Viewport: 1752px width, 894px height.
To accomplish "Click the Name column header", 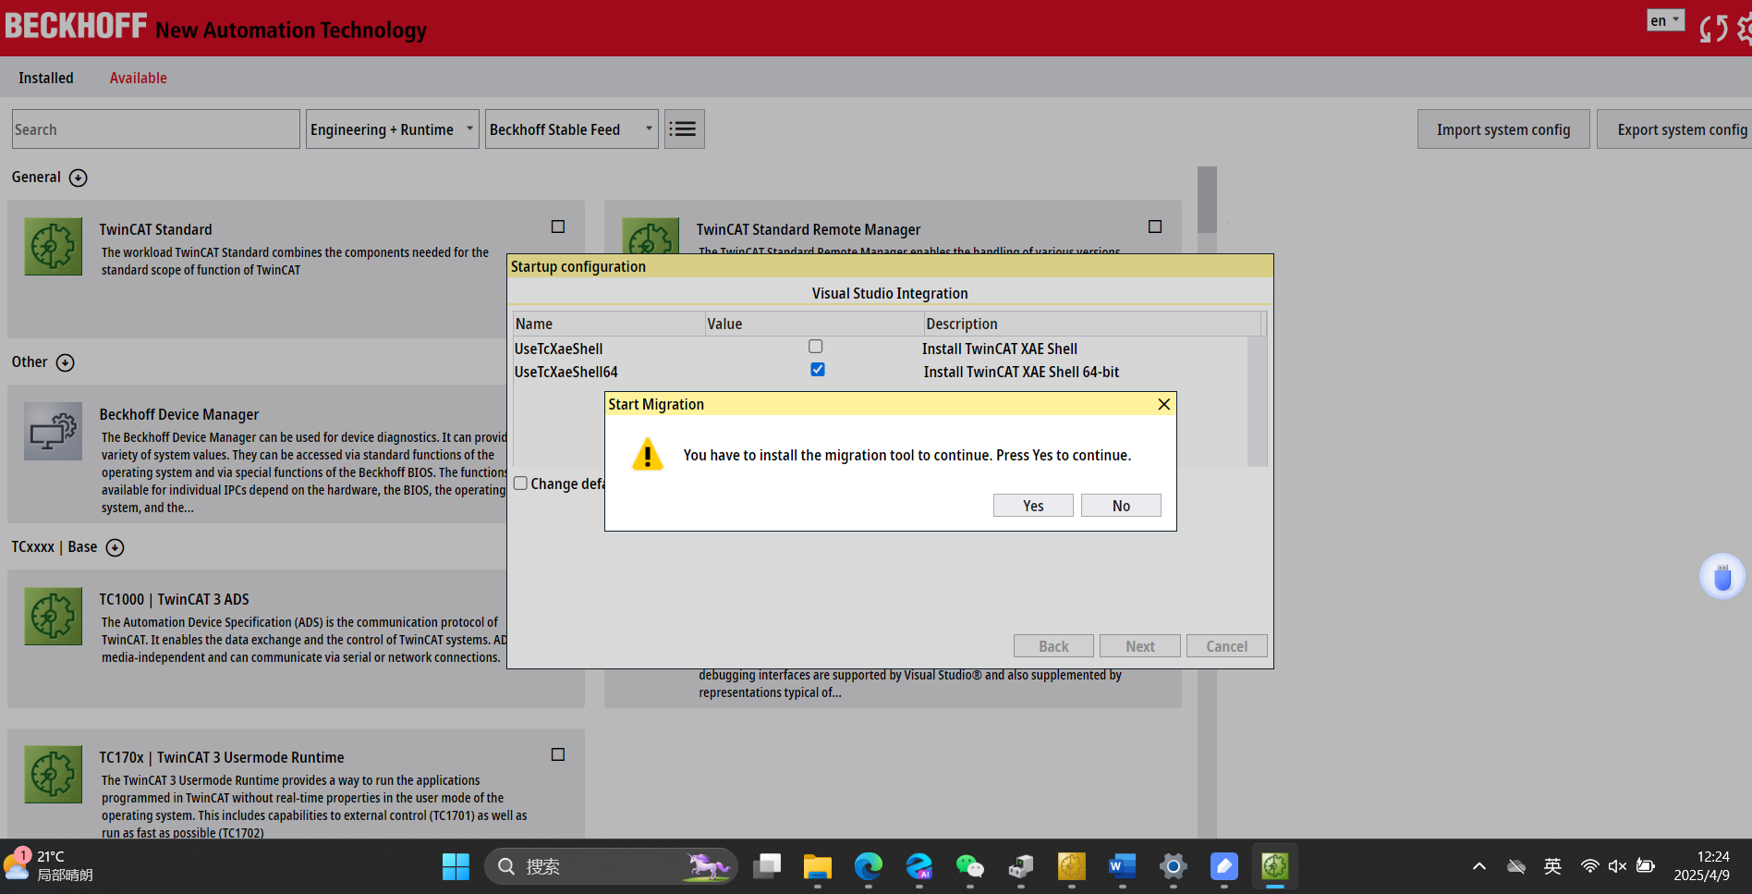I will 609,324.
